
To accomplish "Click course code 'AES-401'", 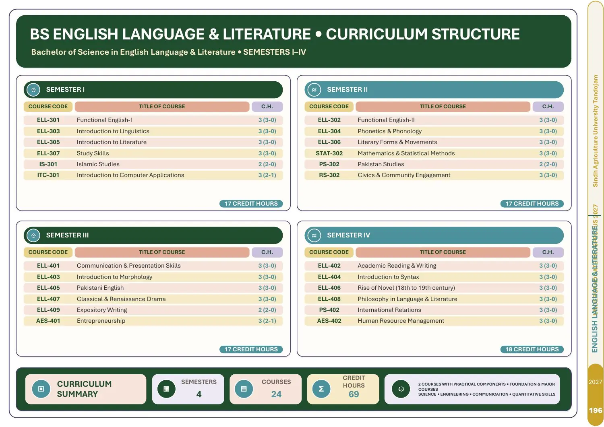I will pos(48,321).
